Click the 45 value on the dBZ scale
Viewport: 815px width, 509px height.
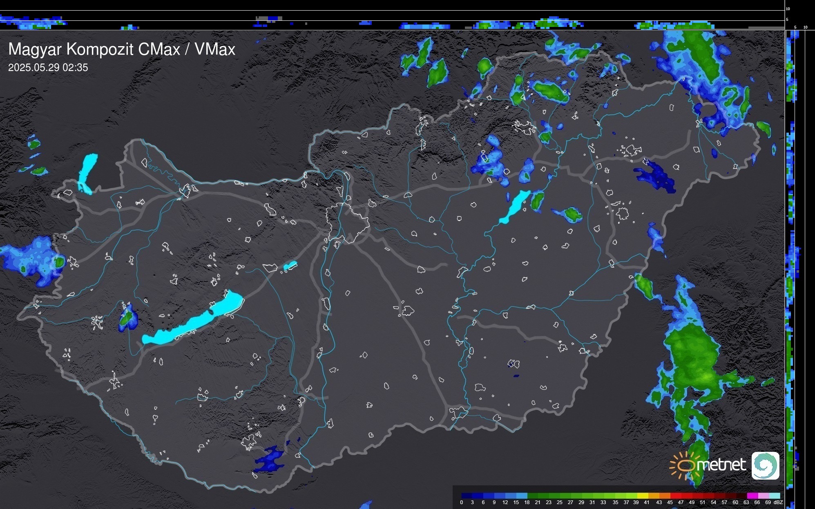click(x=670, y=502)
